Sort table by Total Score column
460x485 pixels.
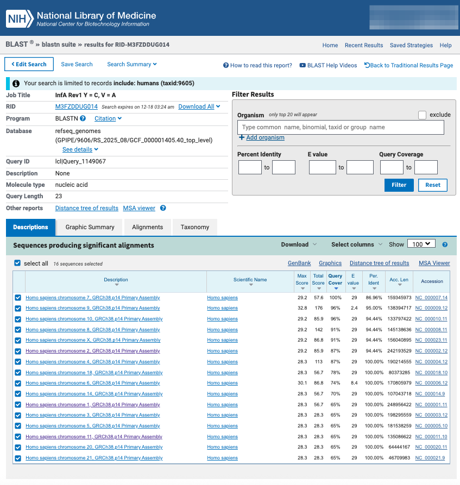coord(318,282)
